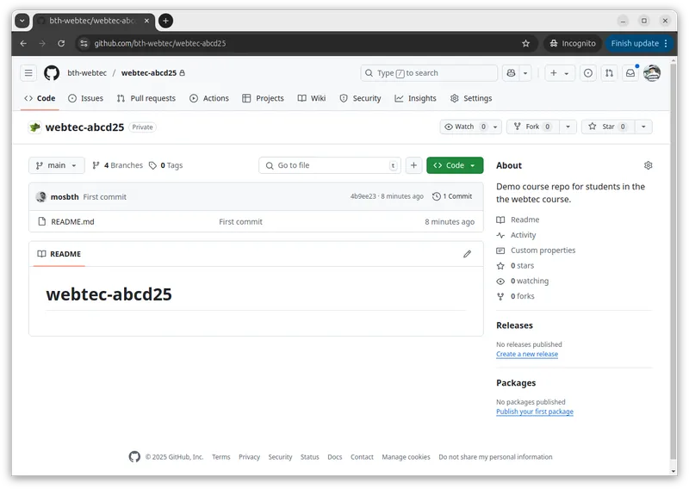This screenshot has width=689, height=489.
Task: Open the Actions tab
Action: pyautogui.click(x=209, y=98)
